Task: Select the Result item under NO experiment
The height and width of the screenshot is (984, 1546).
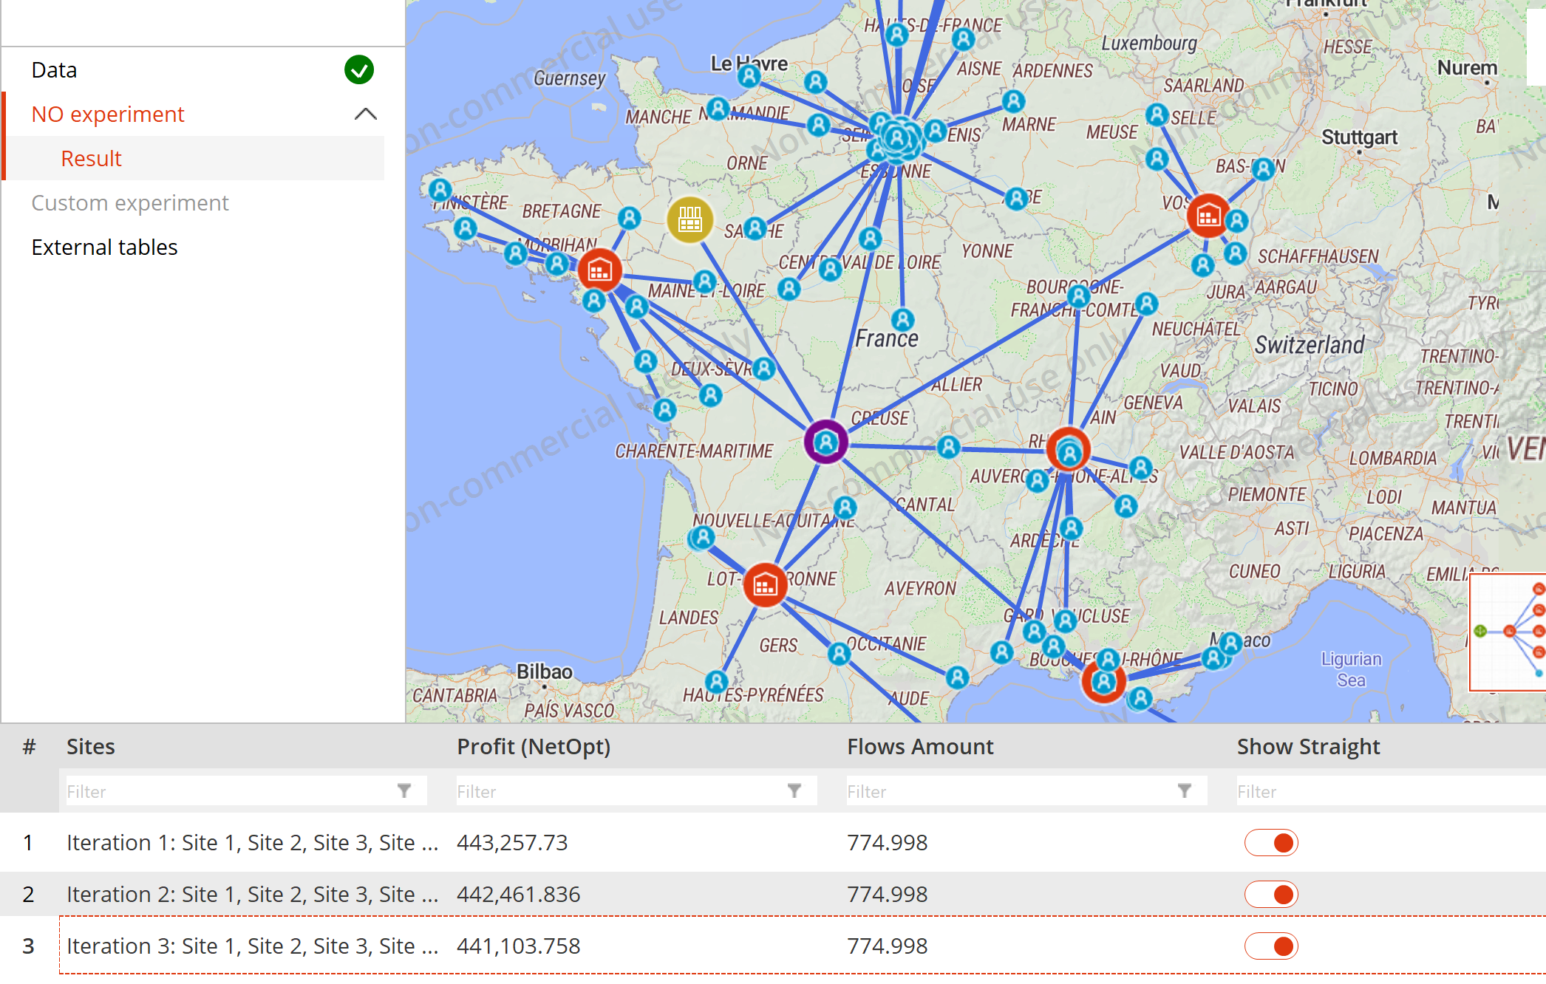Action: [x=91, y=159]
